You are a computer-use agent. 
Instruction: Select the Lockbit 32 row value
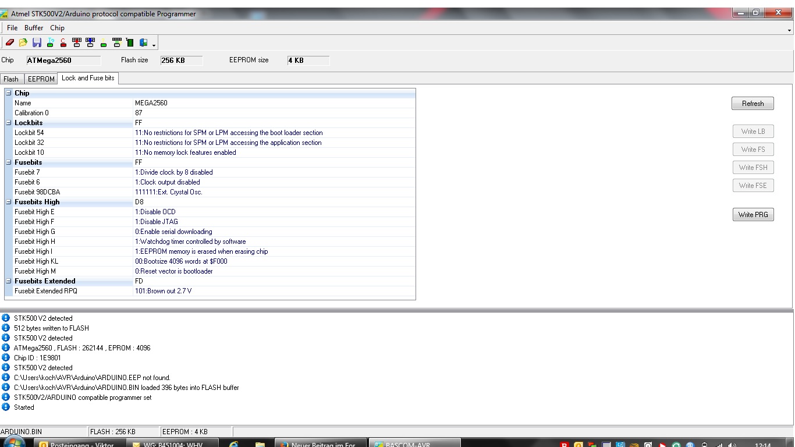click(x=228, y=143)
